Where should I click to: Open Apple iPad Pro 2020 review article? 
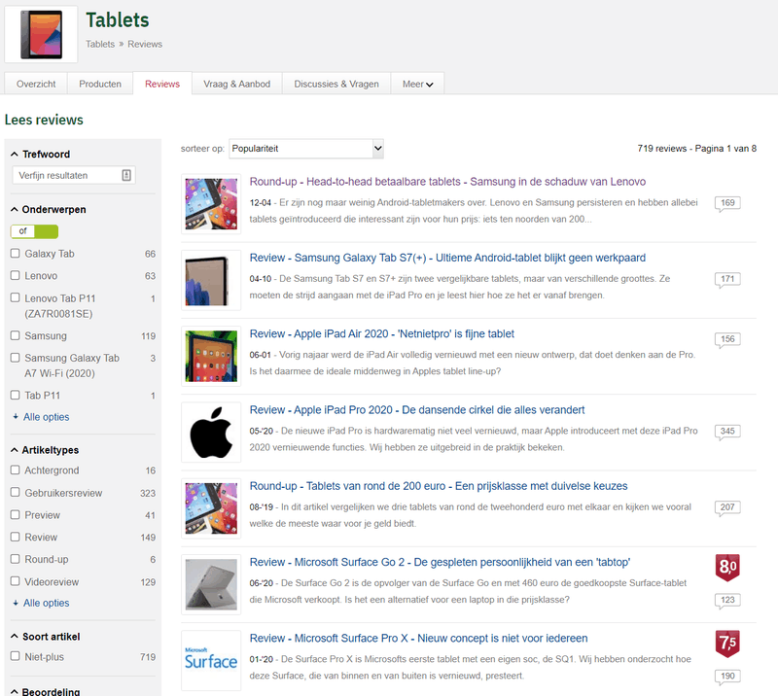(417, 410)
